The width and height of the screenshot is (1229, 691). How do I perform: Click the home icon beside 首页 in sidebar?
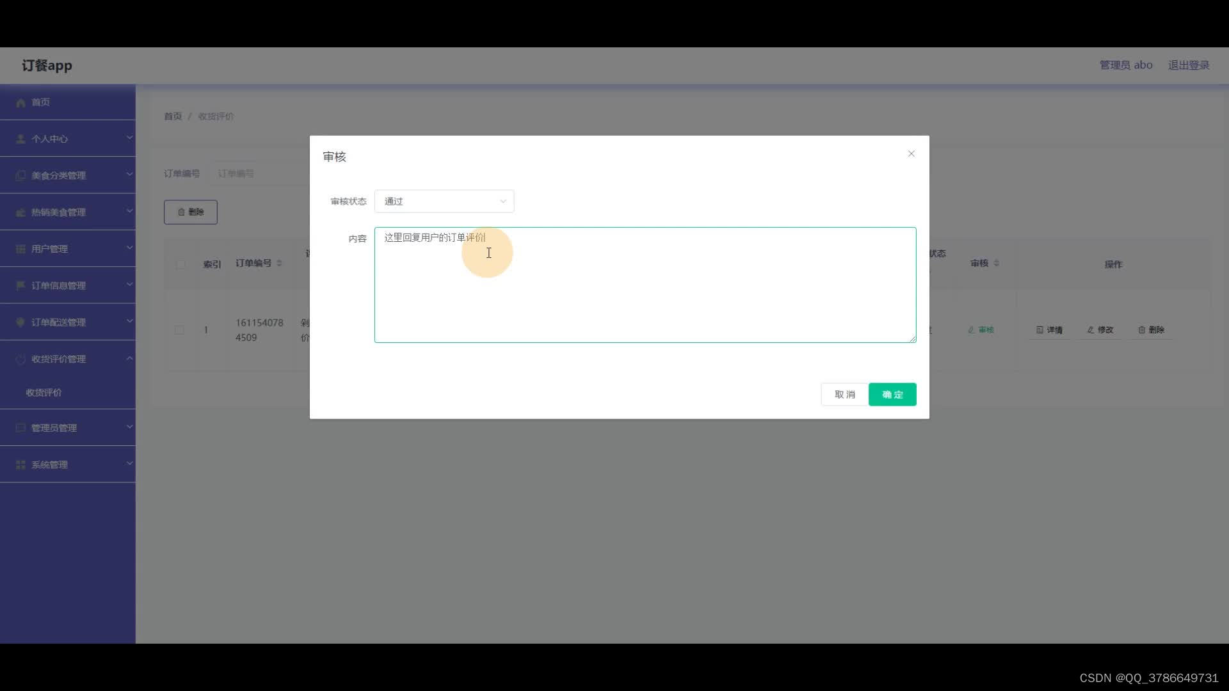[20, 102]
